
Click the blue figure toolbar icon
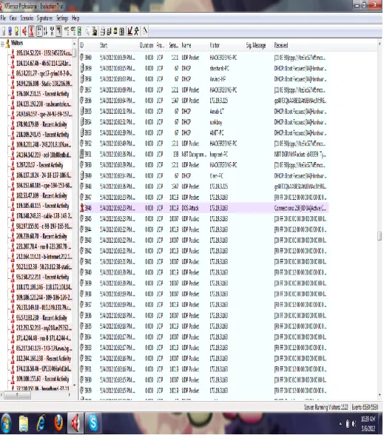[x=10, y=31]
